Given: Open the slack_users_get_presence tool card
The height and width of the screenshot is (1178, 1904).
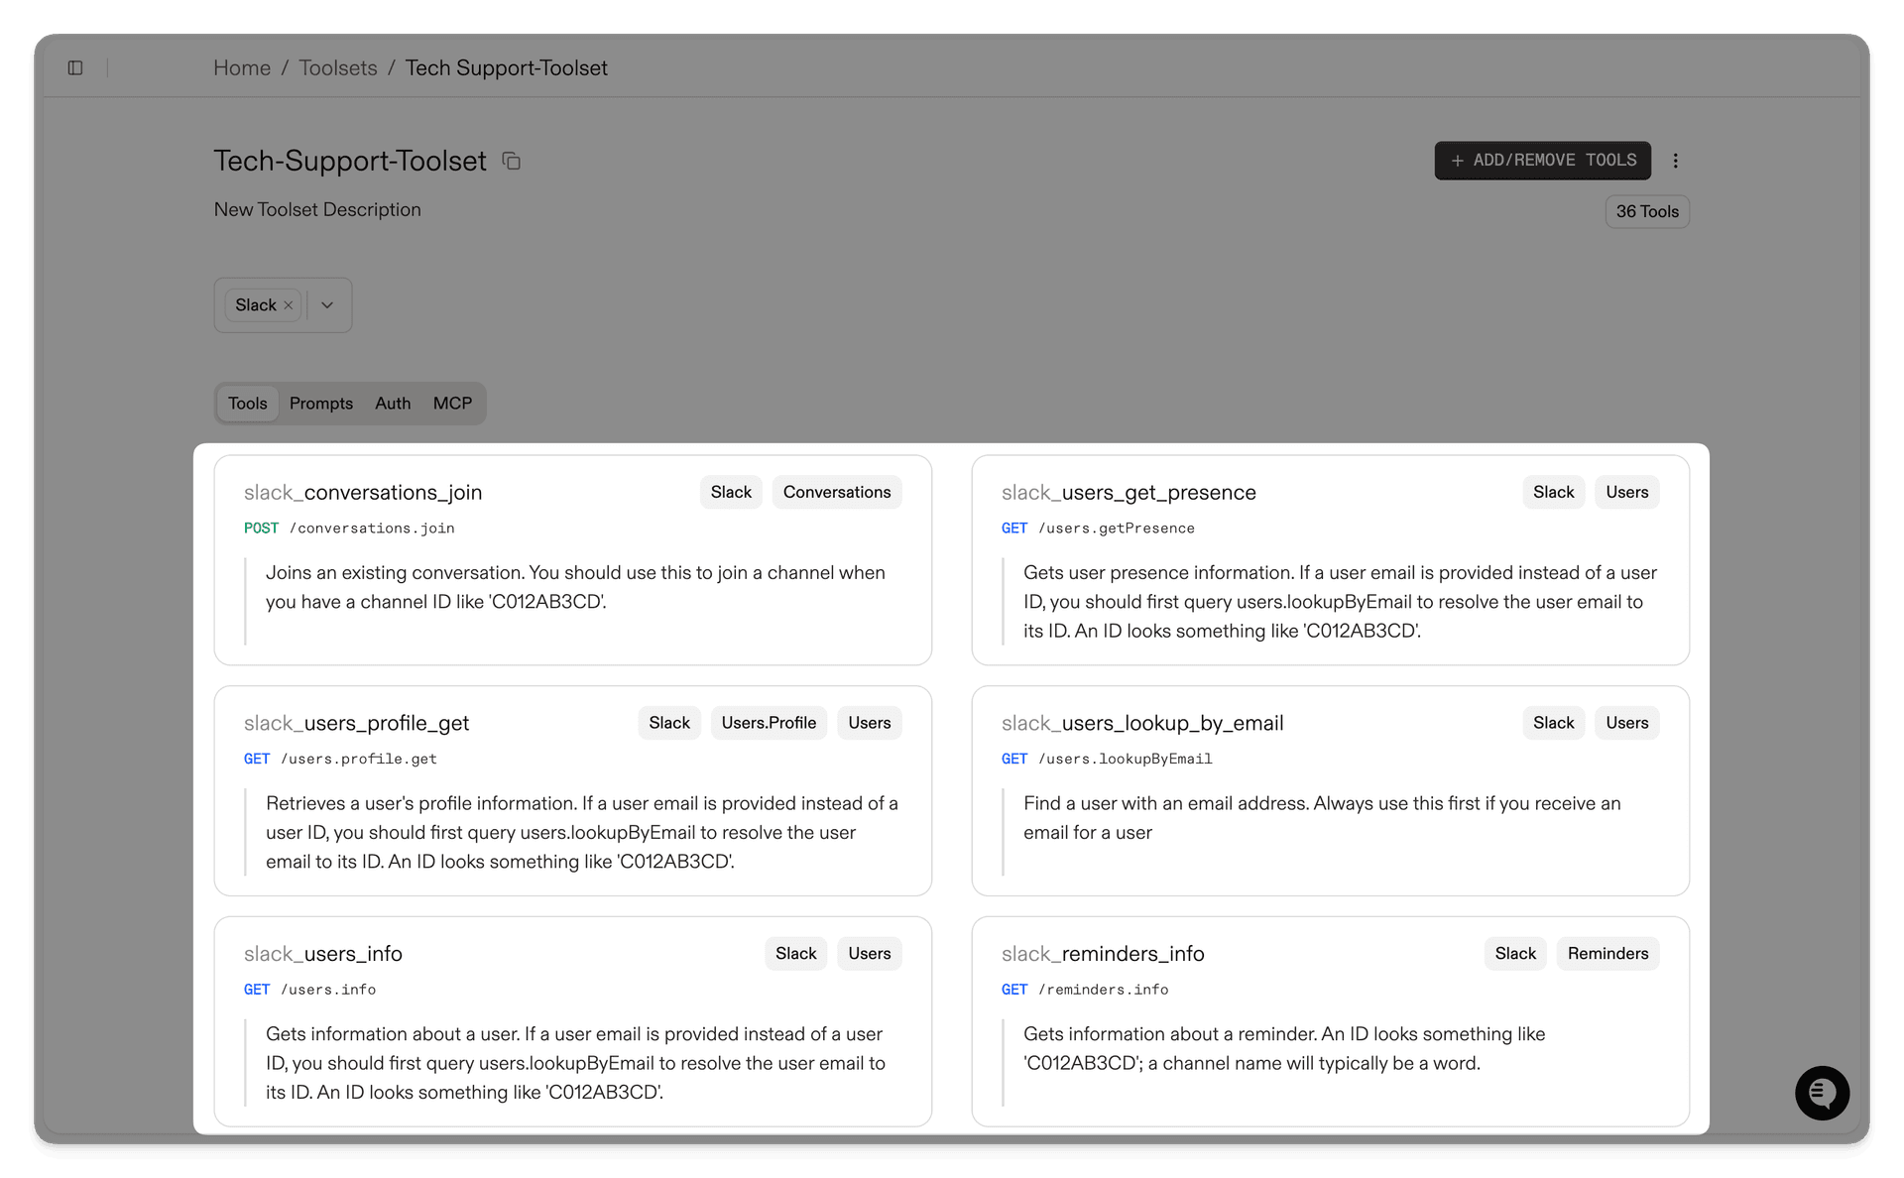Looking at the screenshot, I should 1129,493.
